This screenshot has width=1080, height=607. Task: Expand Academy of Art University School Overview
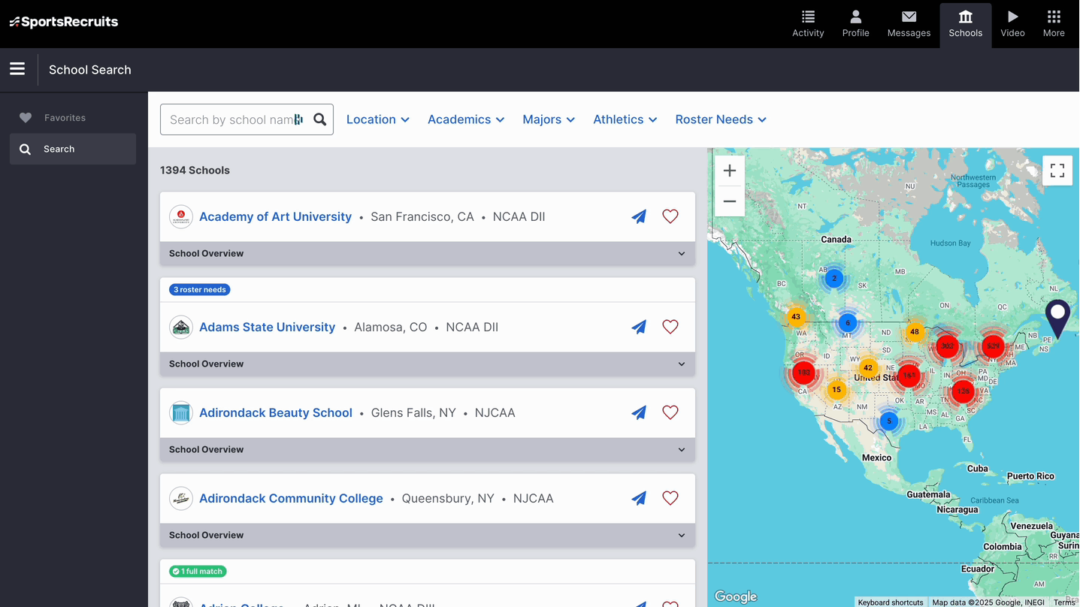coord(428,253)
